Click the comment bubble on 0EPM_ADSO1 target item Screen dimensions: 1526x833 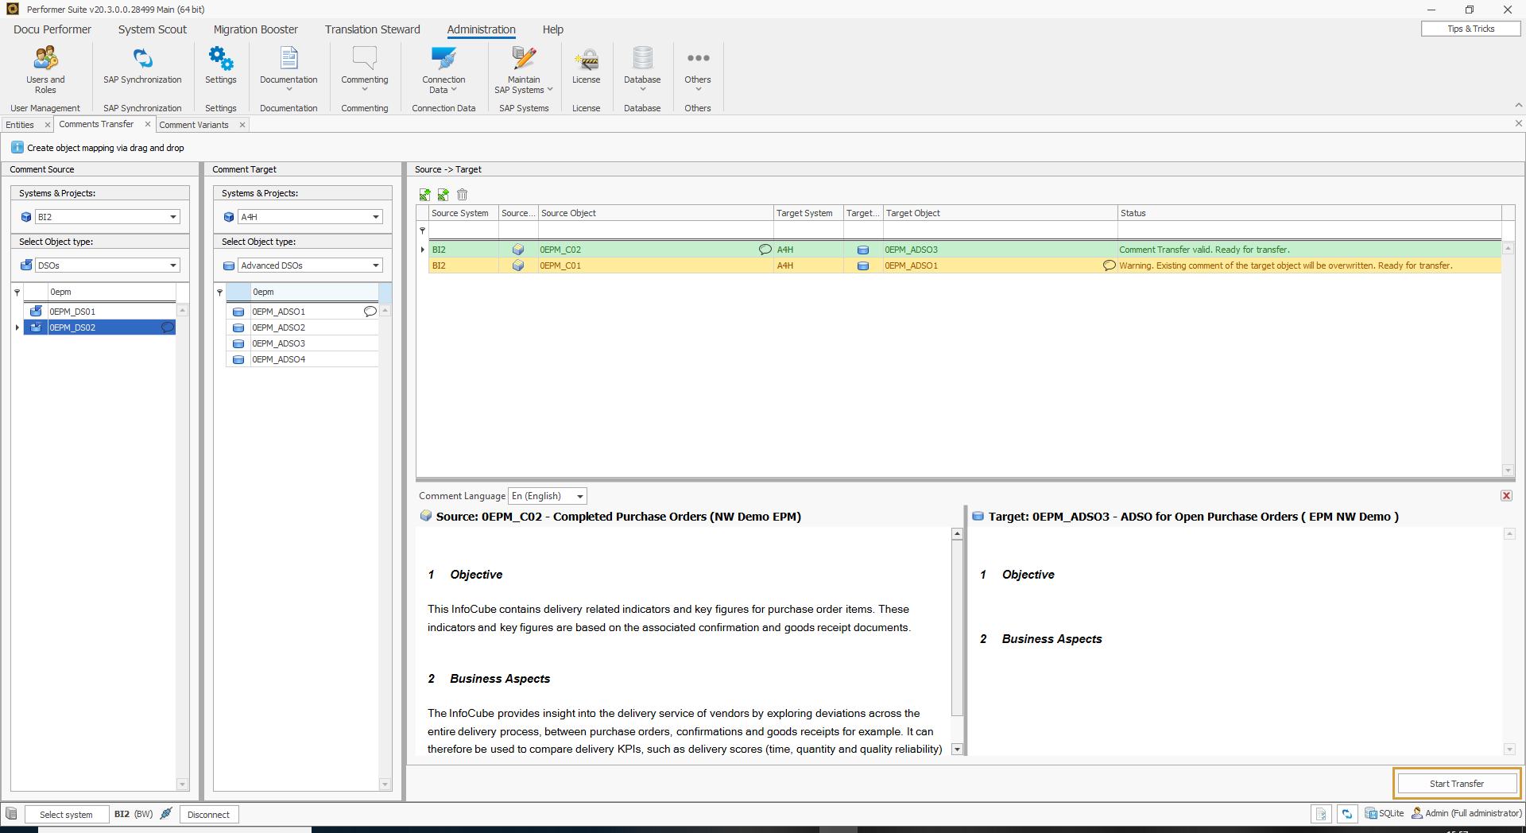(x=370, y=312)
